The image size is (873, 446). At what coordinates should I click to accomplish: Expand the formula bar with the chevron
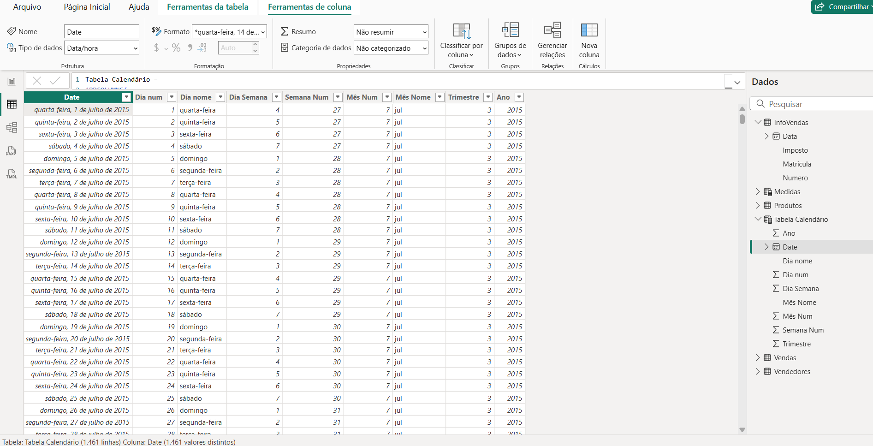point(737,82)
